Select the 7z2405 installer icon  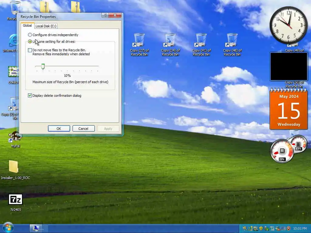click(15, 203)
